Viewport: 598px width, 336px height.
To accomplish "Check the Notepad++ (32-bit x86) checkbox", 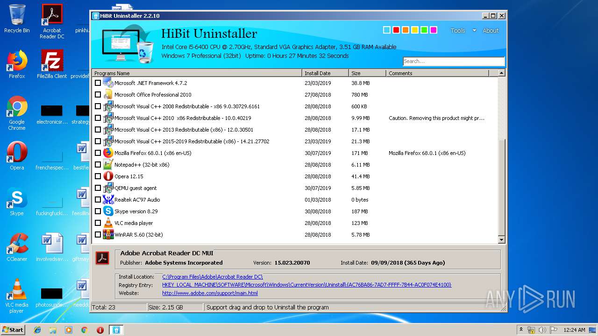I will click(98, 165).
